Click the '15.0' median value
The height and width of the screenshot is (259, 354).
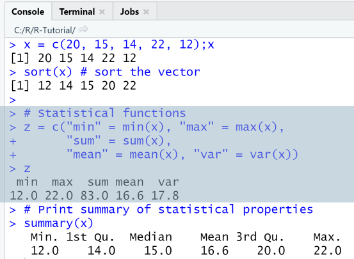click(x=158, y=251)
